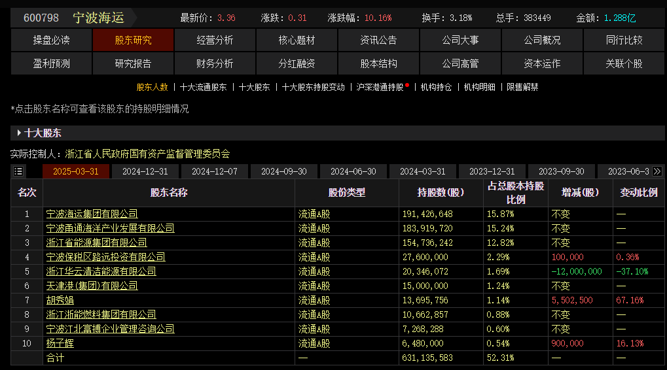
Task: Open 公司概况 tab
Action: coord(542,40)
